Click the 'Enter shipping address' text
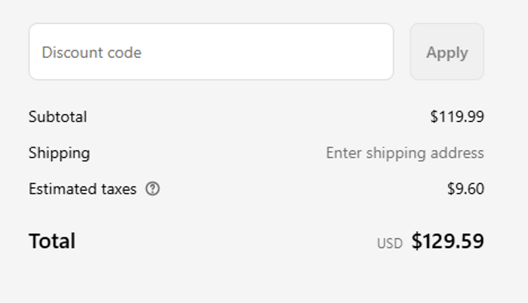The height and width of the screenshot is (303, 528). click(x=405, y=153)
